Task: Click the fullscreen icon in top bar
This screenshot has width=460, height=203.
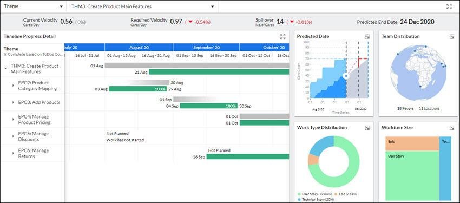Action: click(449, 6)
